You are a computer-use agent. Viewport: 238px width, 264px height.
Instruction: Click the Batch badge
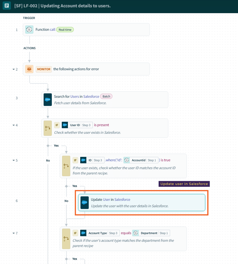(106, 97)
